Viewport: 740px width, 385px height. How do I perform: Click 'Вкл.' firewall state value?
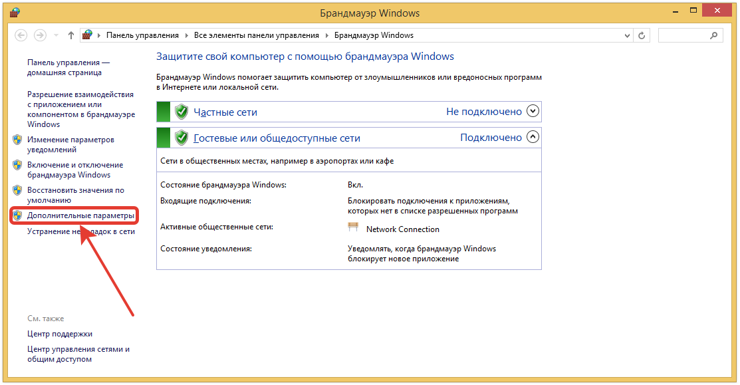click(x=355, y=185)
